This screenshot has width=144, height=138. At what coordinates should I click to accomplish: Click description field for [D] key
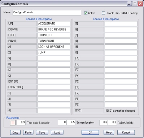coord(54,70)
